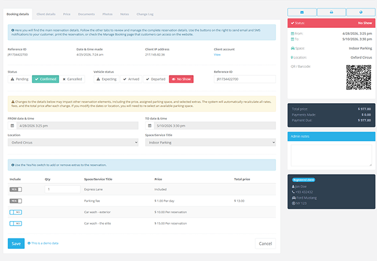This screenshot has height=261, width=377.
Task: Click the sidebar Indoor Parking space value
Action: (360, 48)
